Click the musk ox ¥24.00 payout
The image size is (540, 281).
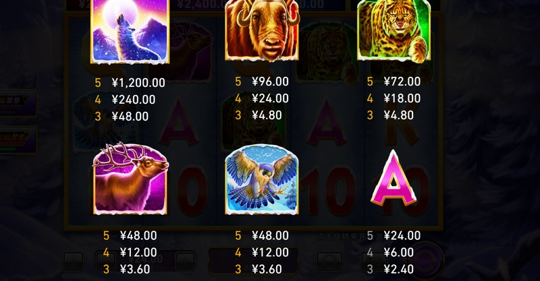click(x=271, y=98)
